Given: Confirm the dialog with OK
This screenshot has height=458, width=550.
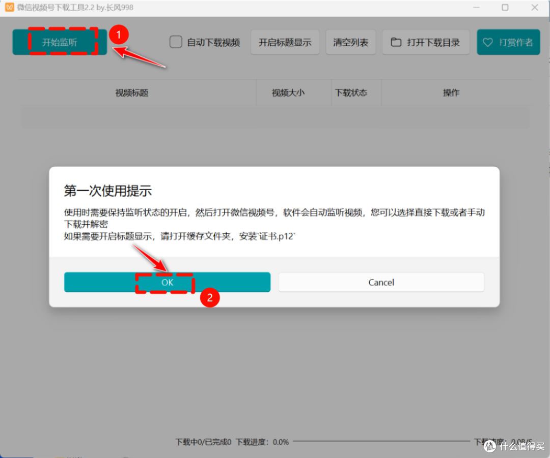Looking at the screenshot, I should (167, 282).
